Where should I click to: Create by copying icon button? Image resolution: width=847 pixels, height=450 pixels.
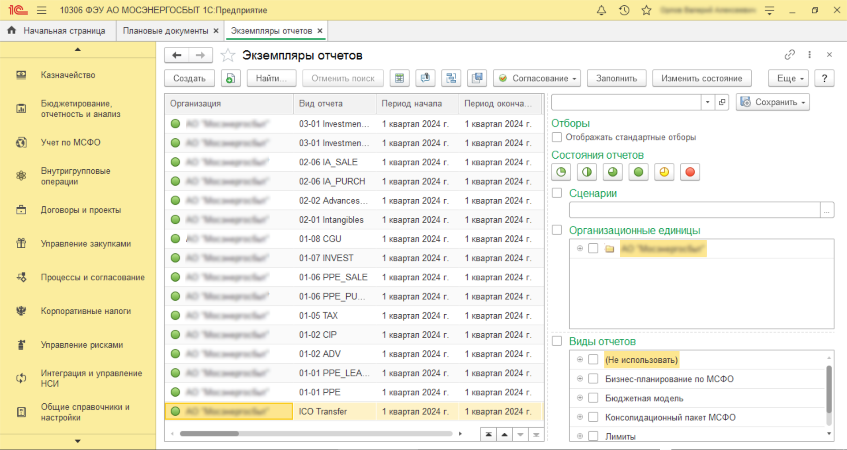(x=231, y=78)
